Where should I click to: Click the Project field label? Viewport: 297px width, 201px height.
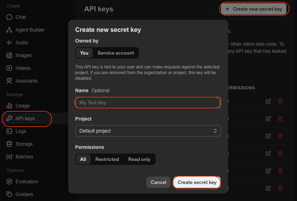tap(83, 119)
